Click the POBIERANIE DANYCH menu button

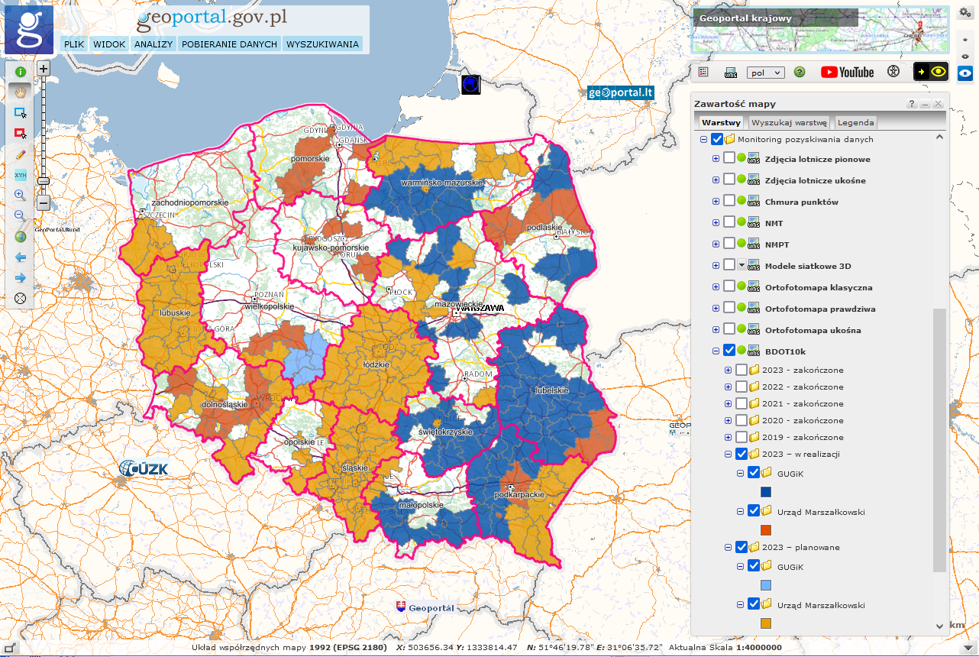(x=229, y=44)
